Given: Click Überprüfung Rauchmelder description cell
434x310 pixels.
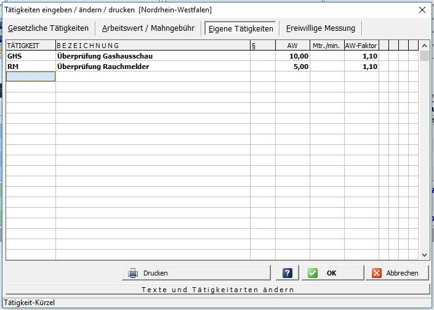Looking at the screenshot, I should click(x=153, y=67).
